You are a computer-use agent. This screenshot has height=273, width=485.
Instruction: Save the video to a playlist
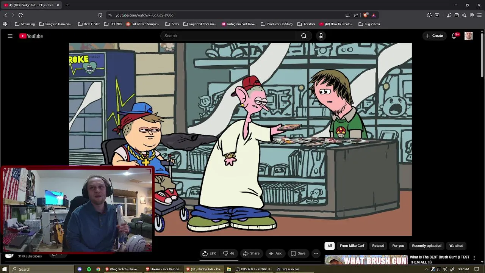(298, 253)
